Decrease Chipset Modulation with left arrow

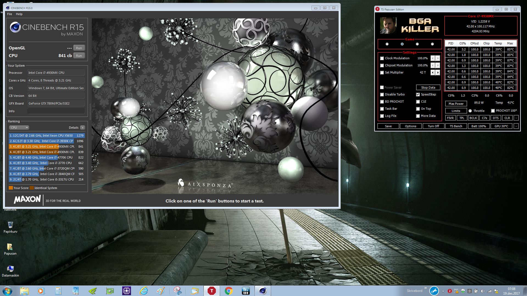click(433, 65)
